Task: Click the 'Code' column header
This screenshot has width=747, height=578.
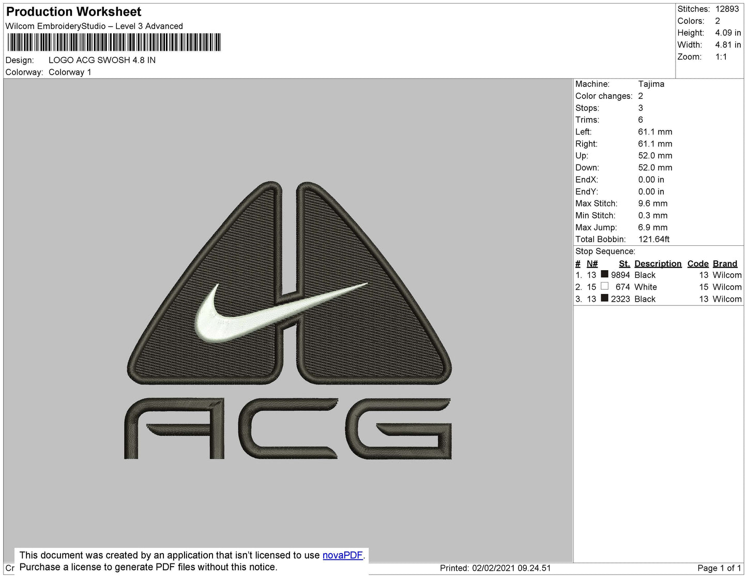Action: [698, 263]
